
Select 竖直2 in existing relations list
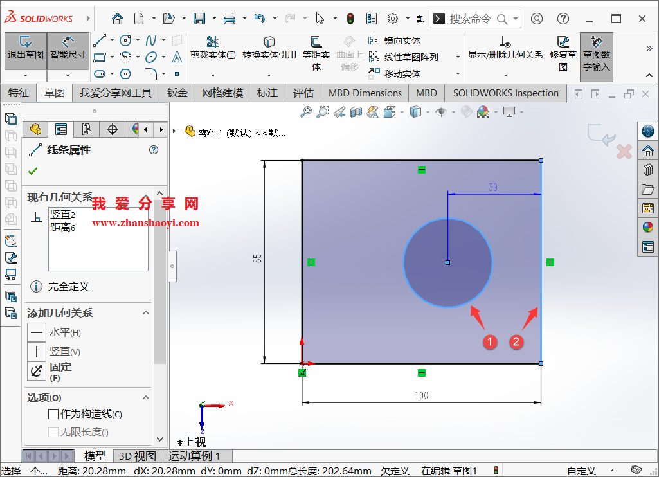62,214
